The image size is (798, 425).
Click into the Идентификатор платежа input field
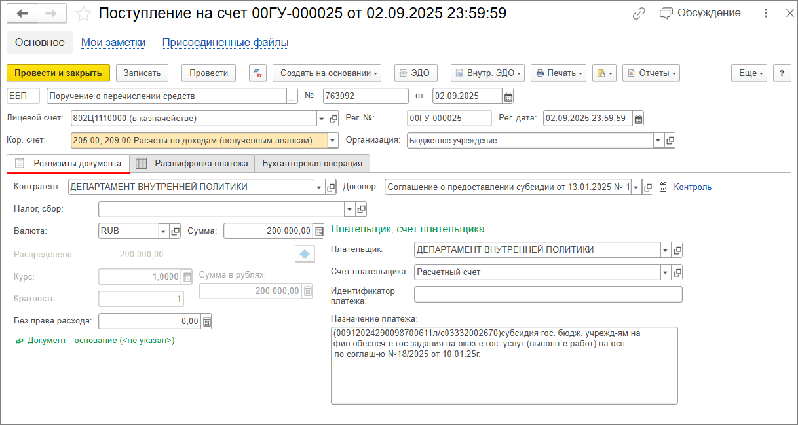[x=548, y=295]
